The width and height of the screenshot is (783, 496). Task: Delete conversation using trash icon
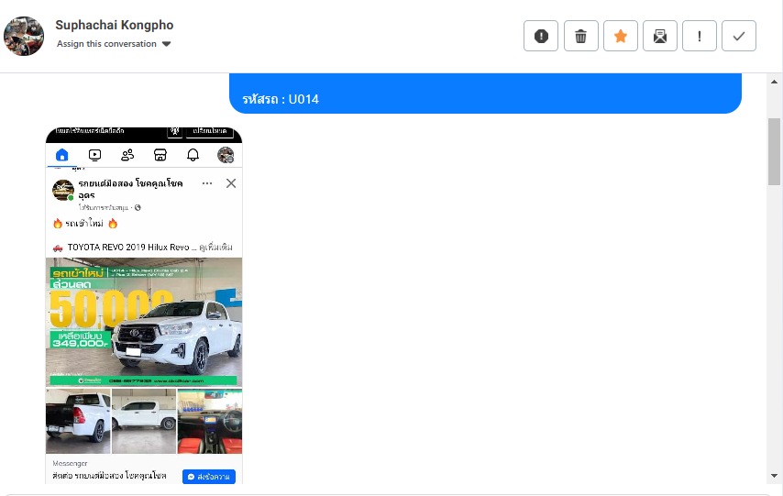(580, 36)
